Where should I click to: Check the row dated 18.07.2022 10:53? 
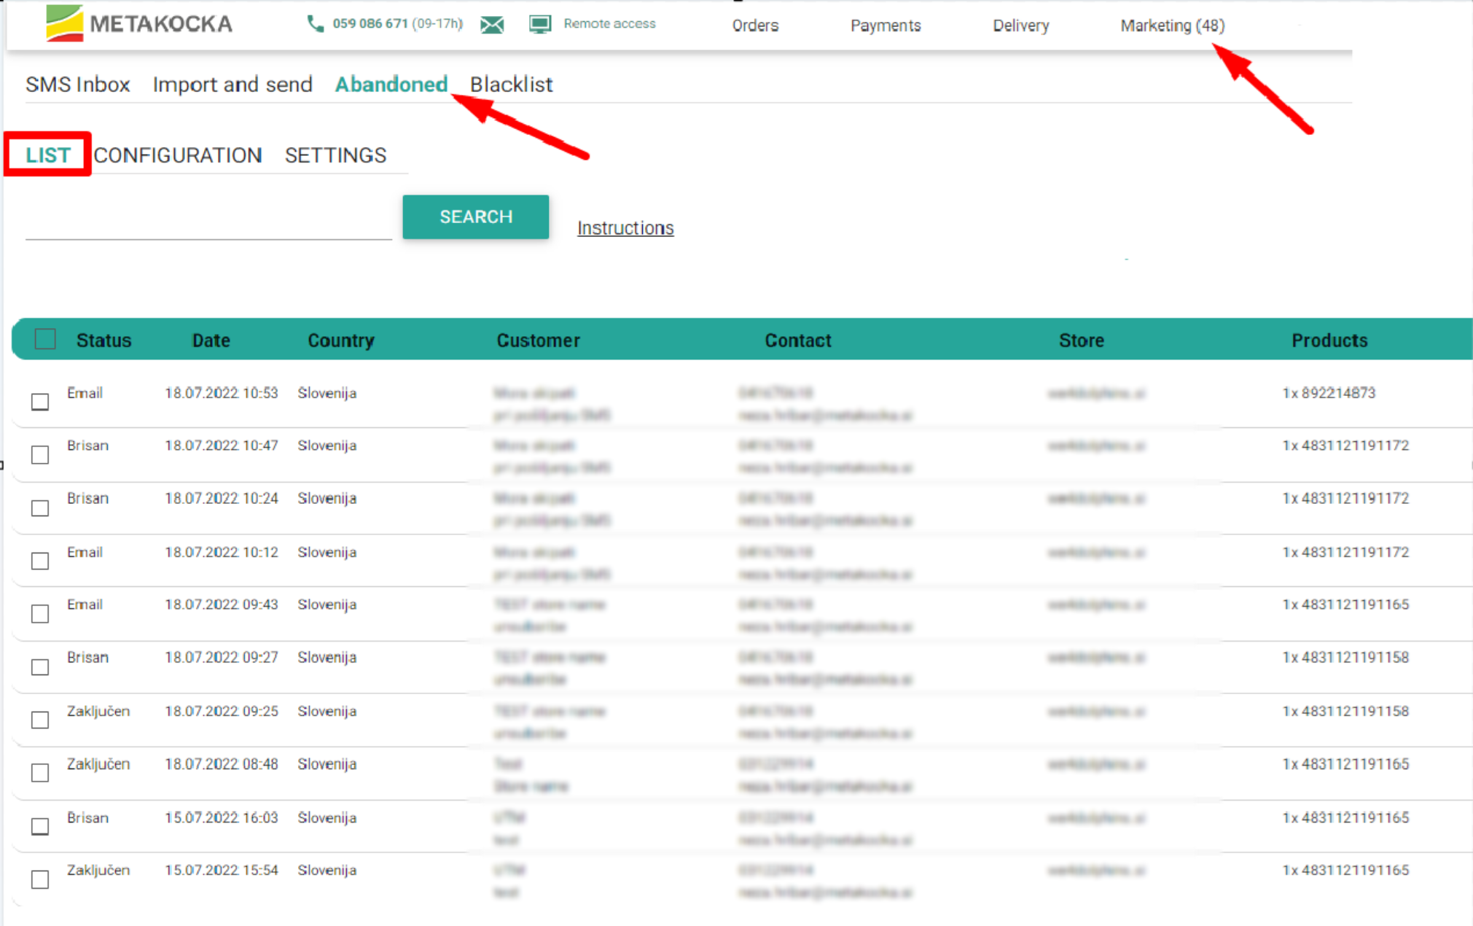40,402
